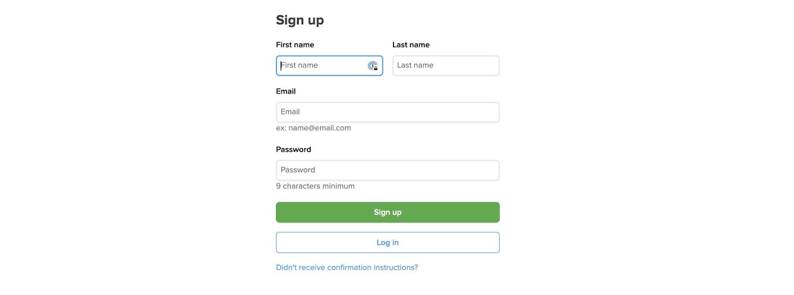Viewport: 794px width, 295px height.
Task: Click the "ex: name@email.com" hint text
Action: 313,128
